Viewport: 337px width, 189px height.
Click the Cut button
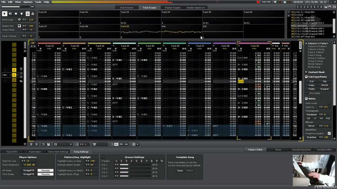pos(311,81)
